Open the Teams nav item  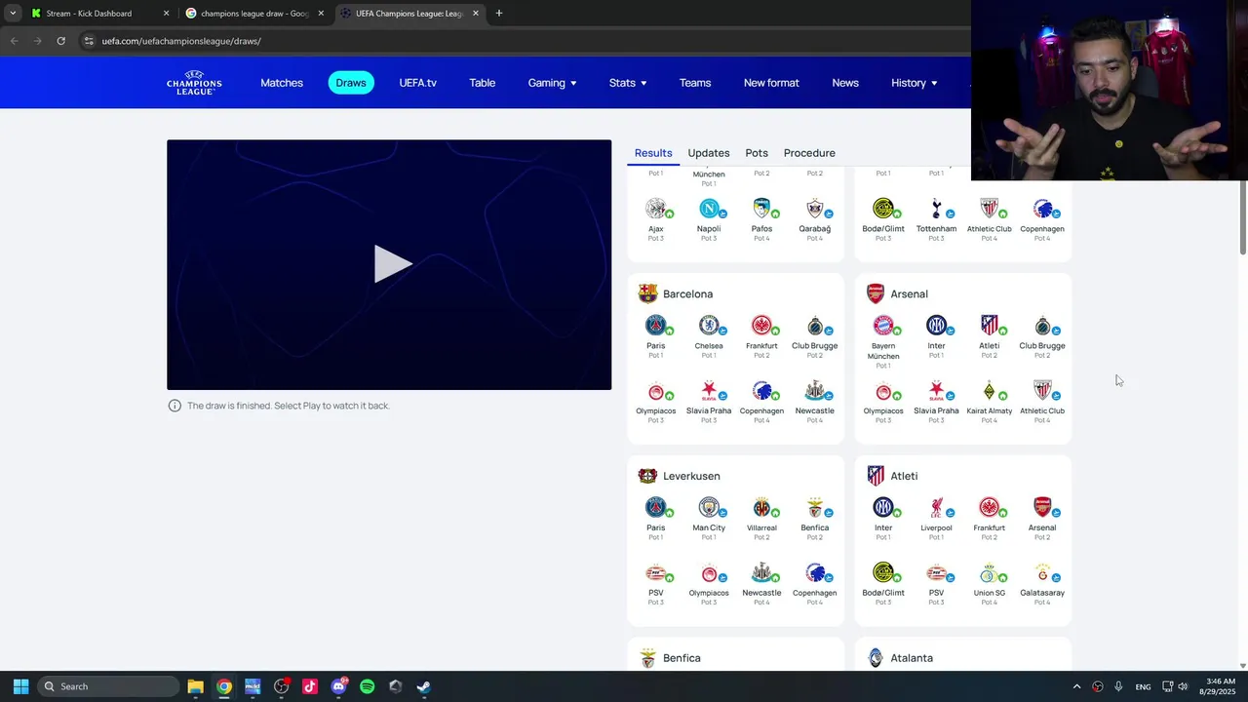695,83
